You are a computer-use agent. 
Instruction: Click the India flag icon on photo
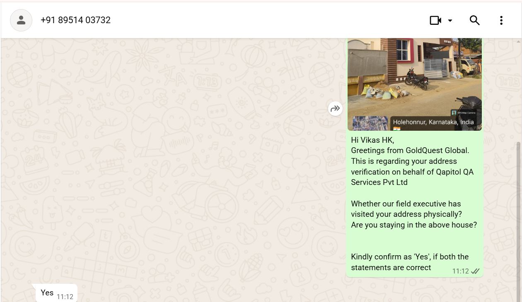click(397, 129)
